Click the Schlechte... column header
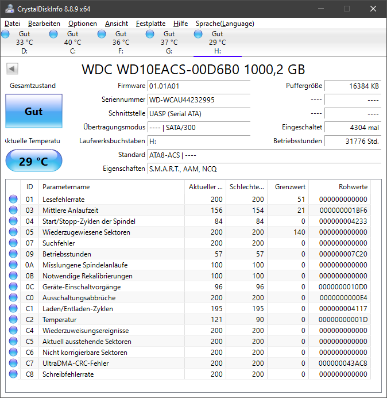Viewport: 387px width, 398px height. [x=246, y=187]
